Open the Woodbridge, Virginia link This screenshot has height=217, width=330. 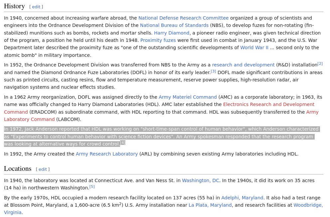click(308, 205)
